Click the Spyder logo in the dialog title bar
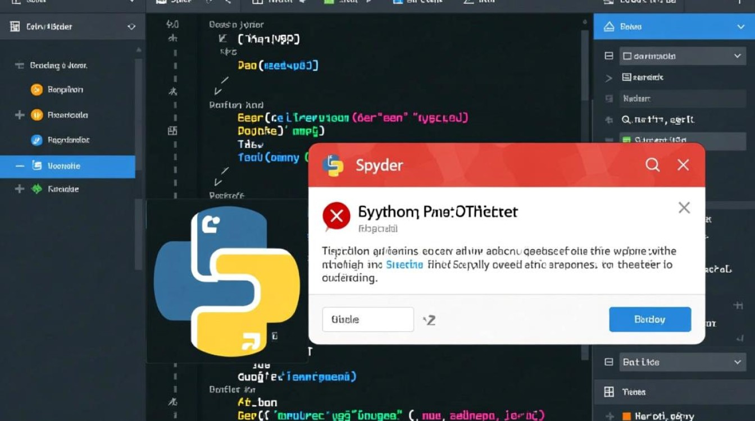Viewport: 755px width, 421px height. 333,166
